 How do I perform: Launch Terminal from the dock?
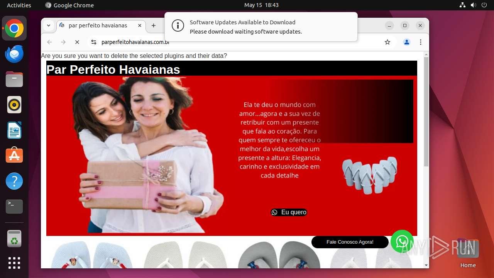[x=14, y=207]
